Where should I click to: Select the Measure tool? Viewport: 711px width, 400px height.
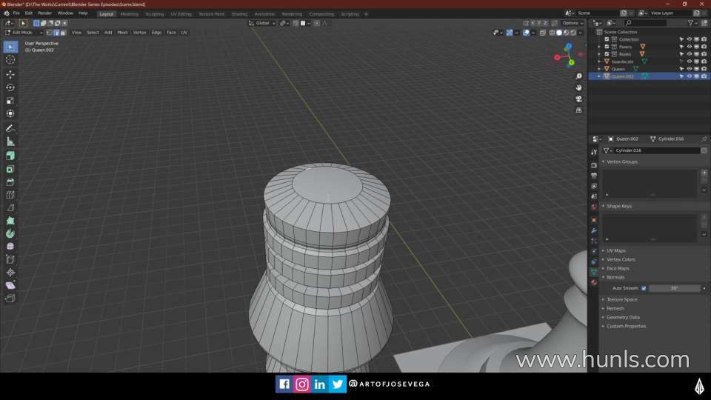[x=10, y=142]
